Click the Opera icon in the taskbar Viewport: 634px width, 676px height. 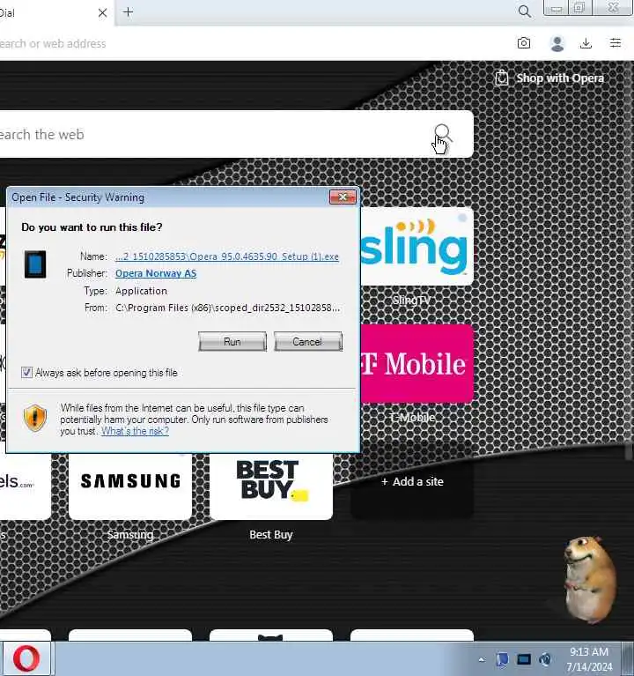point(26,658)
